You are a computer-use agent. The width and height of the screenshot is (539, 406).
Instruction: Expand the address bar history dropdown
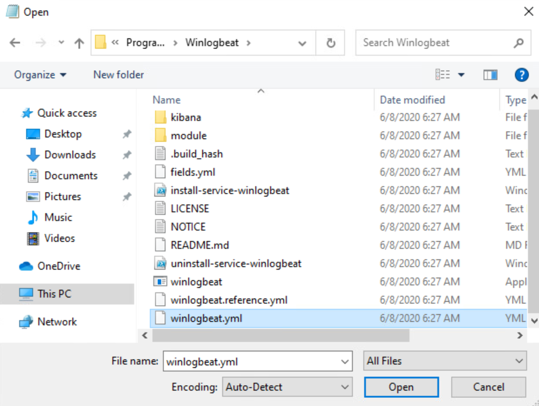(302, 43)
